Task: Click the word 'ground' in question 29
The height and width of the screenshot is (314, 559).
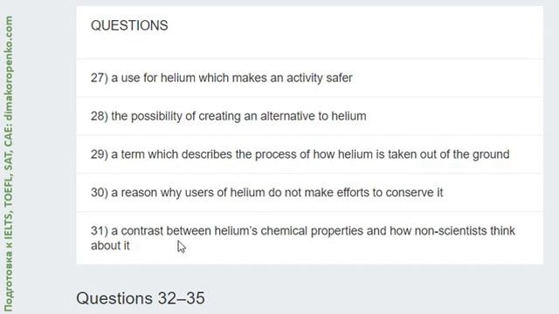Action: [x=491, y=154]
